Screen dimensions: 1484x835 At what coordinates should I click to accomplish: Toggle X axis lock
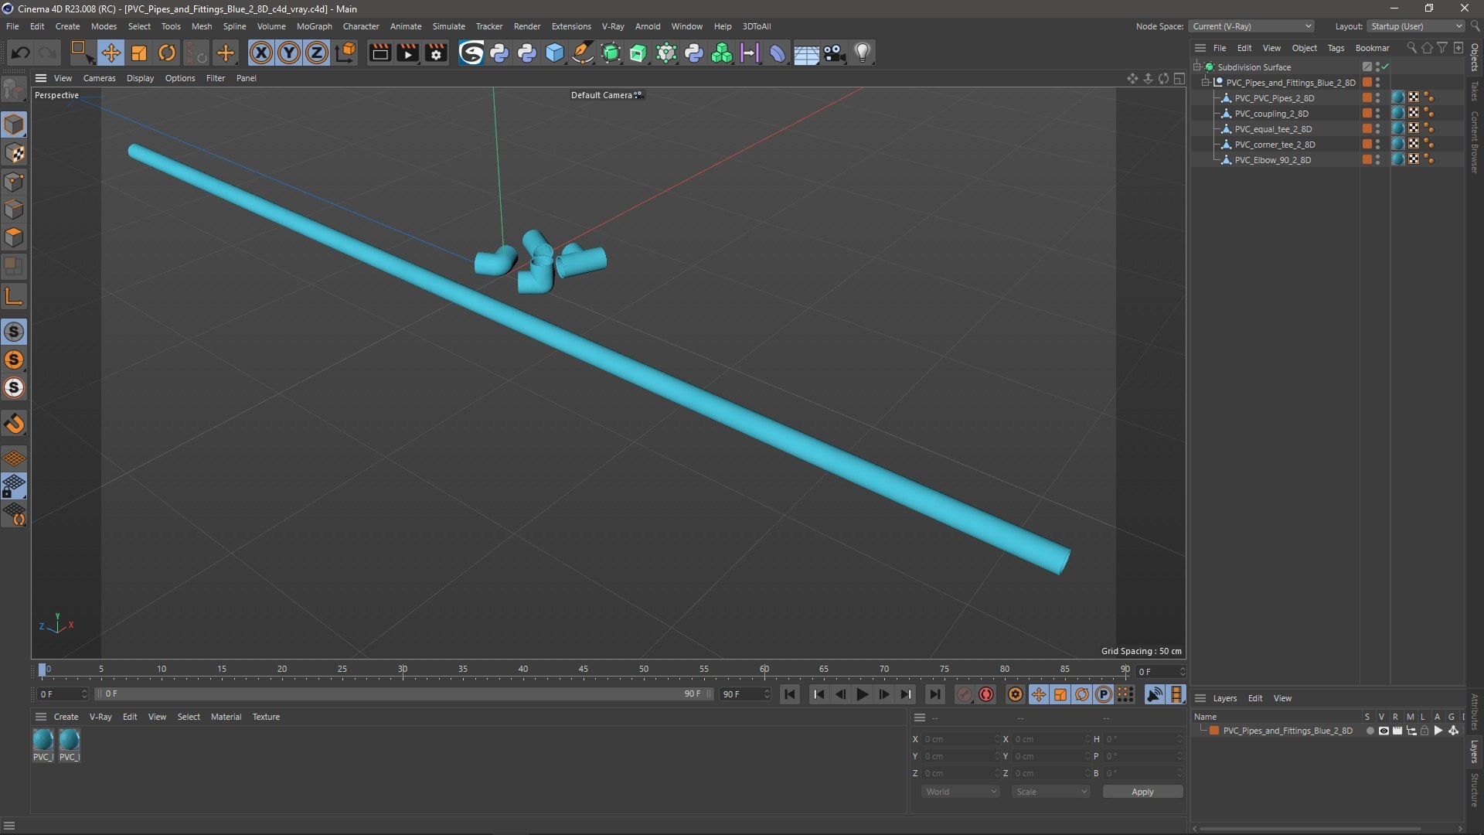coord(261,53)
